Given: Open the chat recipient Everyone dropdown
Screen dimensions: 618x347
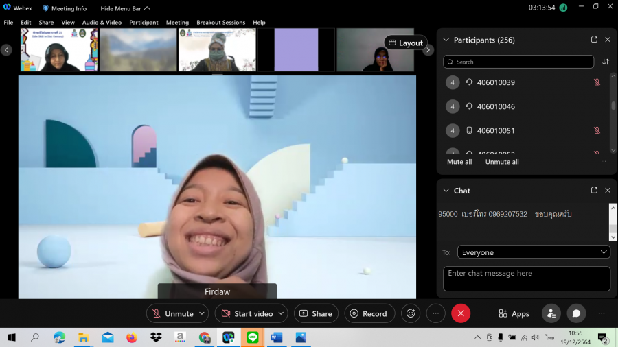Looking at the screenshot, I should pos(534,252).
